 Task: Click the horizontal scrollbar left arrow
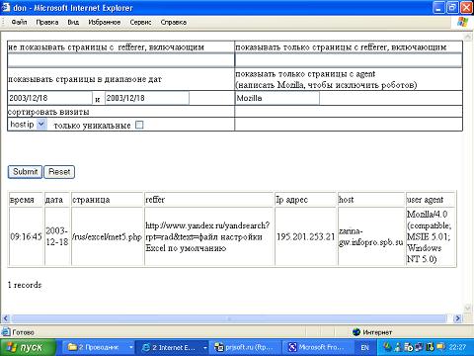5,318
